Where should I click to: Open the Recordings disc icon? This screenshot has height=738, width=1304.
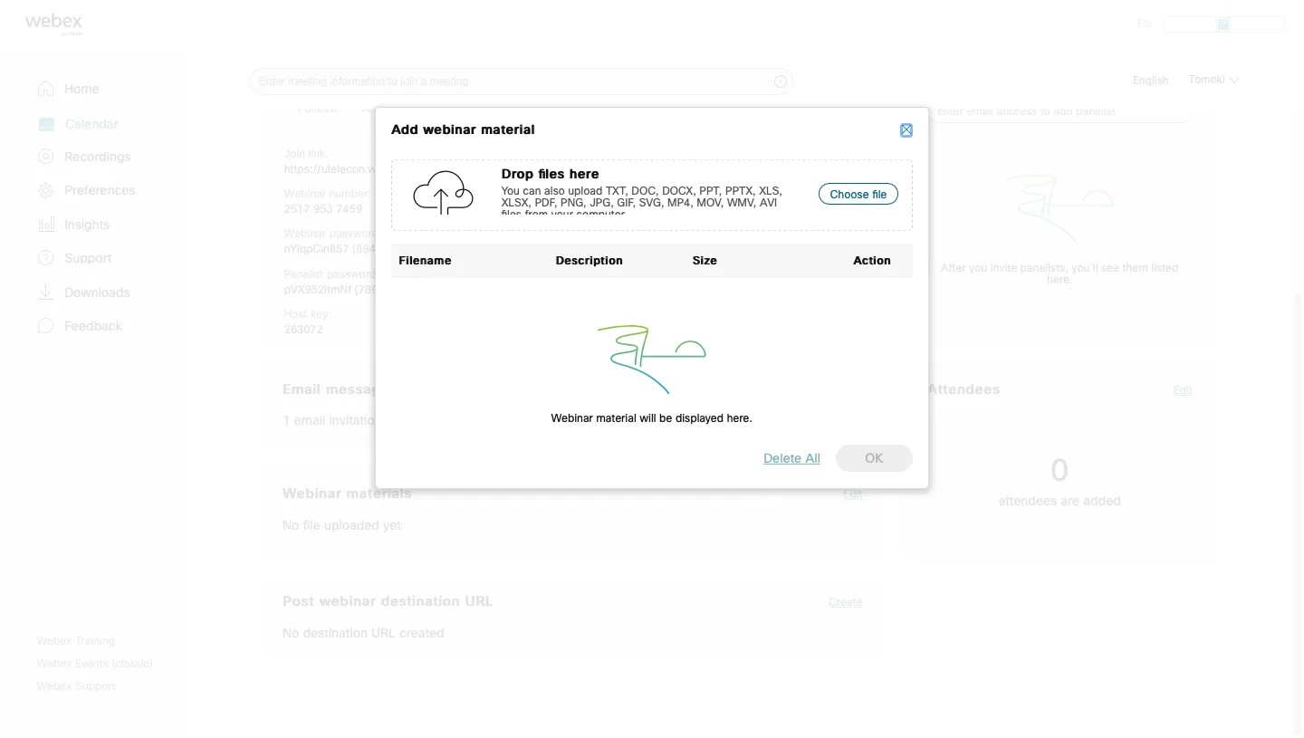[x=45, y=157]
